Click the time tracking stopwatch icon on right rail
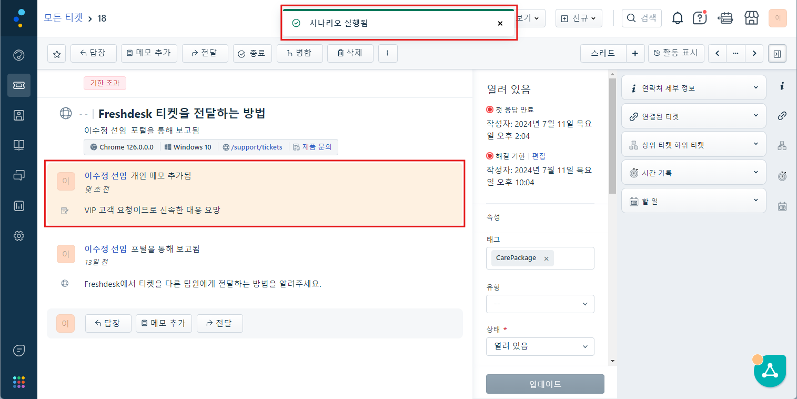This screenshot has width=797, height=399. pyautogui.click(x=782, y=176)
